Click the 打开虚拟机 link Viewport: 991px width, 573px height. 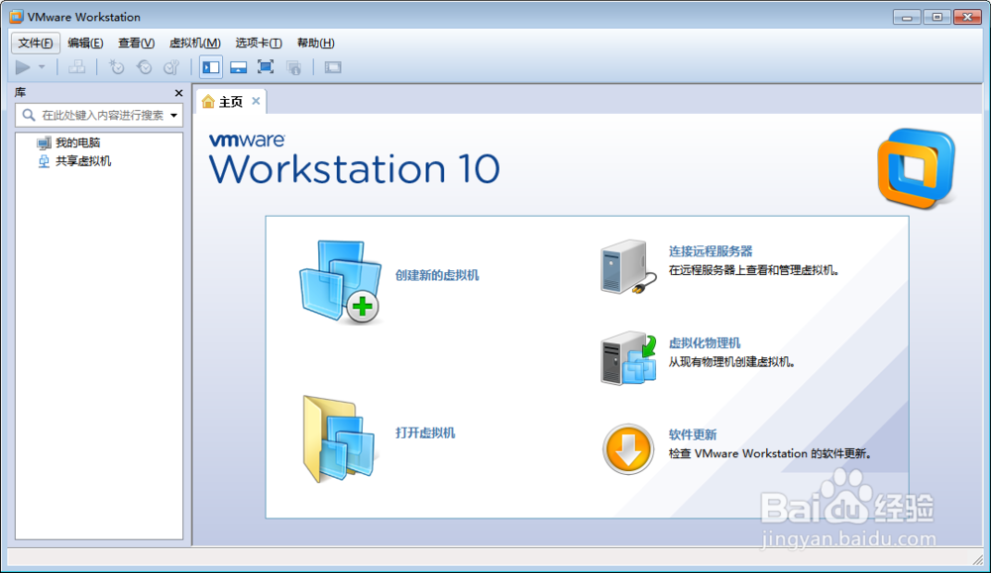point(425,432)
